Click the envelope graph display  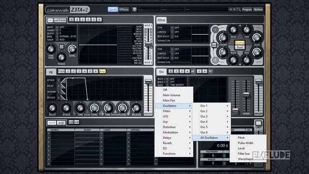click(x=104, y=89)
